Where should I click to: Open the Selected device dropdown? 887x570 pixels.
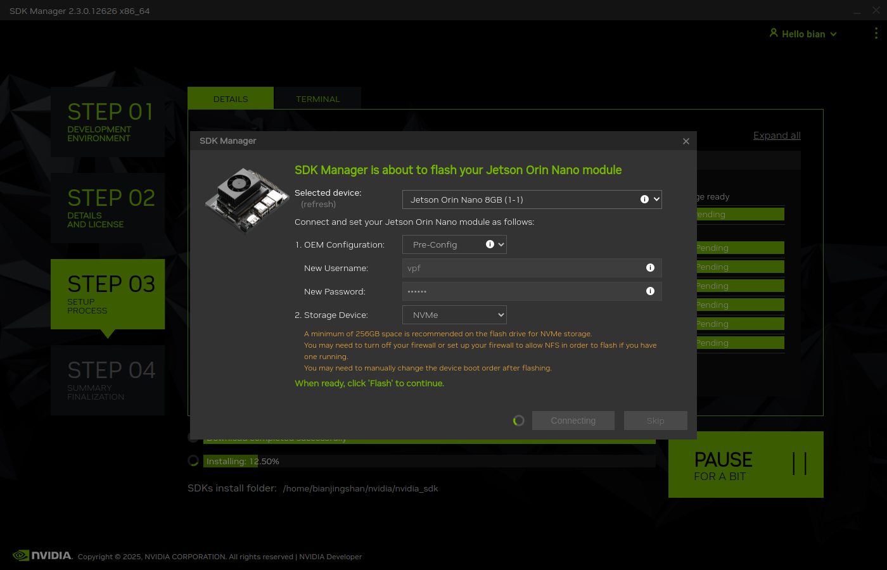tap(532, 199)
